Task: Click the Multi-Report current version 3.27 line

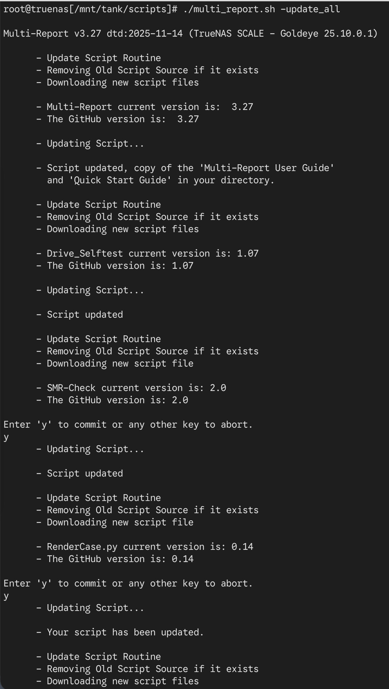Action: 149,107
